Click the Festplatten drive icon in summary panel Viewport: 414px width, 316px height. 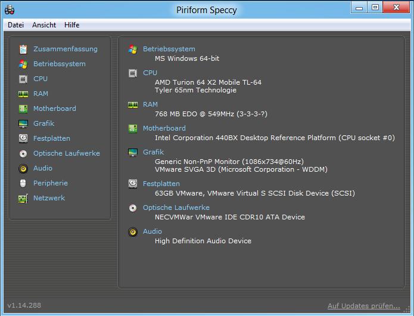[133, 184]
